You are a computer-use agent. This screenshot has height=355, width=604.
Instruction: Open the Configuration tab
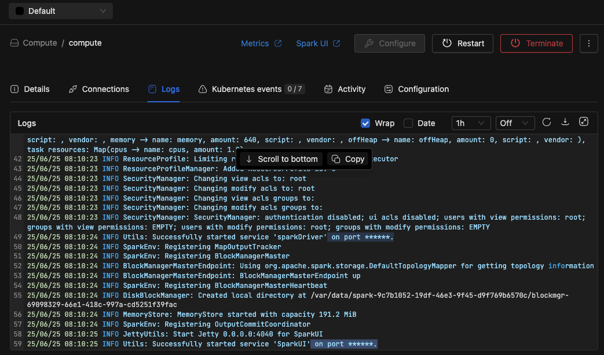(x=416, y=89)
